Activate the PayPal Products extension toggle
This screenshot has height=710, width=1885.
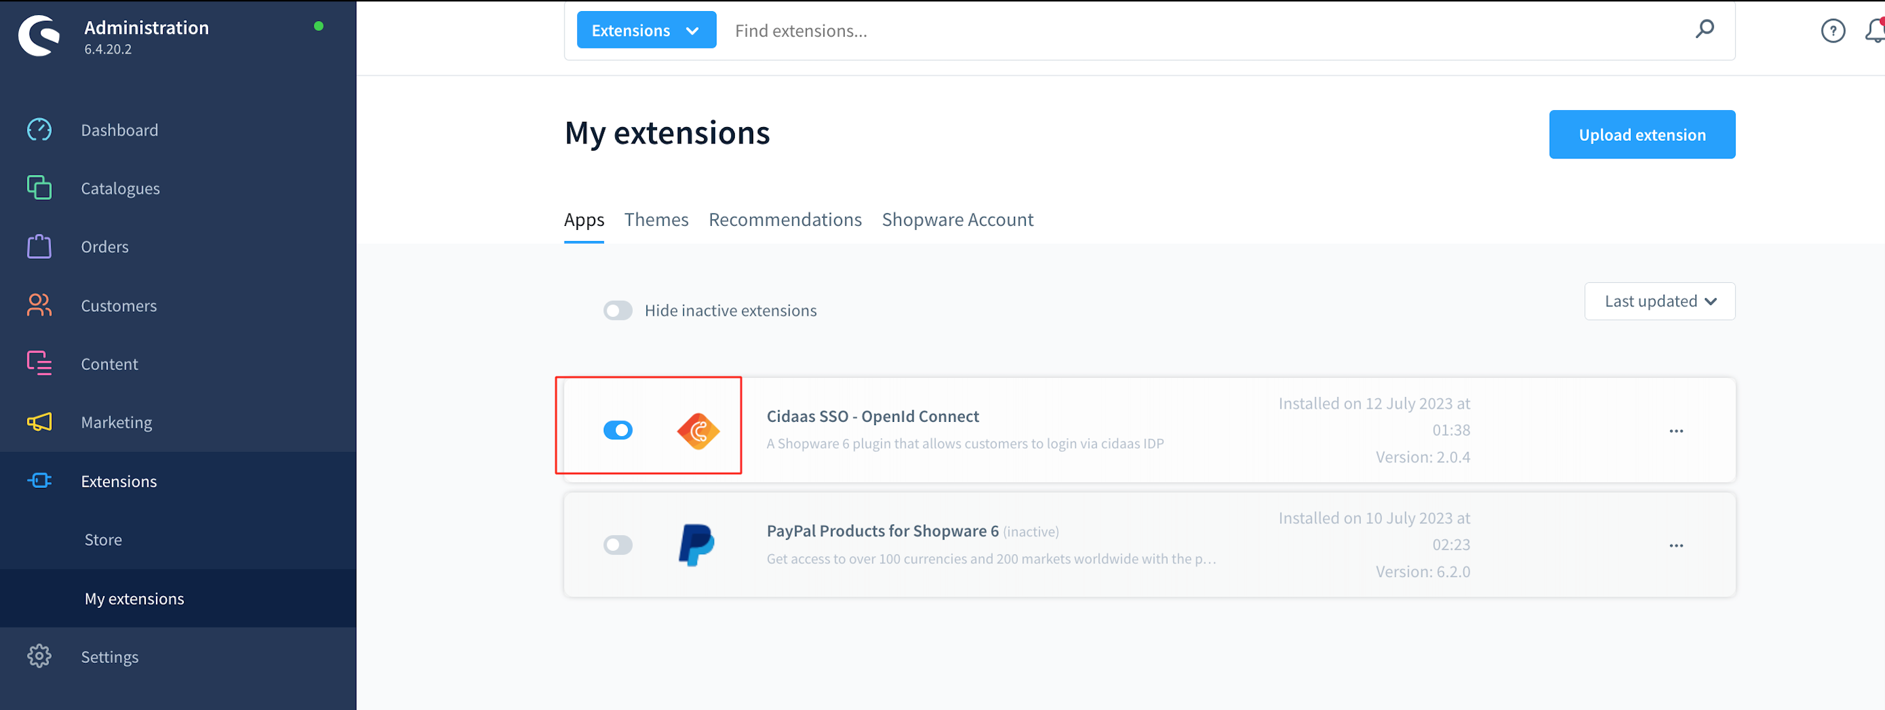coord(618,546)
